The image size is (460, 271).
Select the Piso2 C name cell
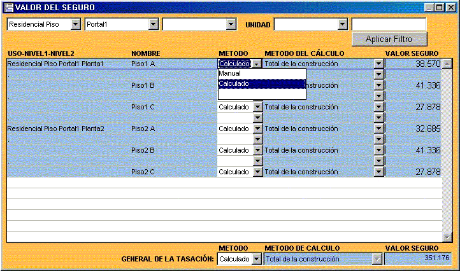click(143, 172)
